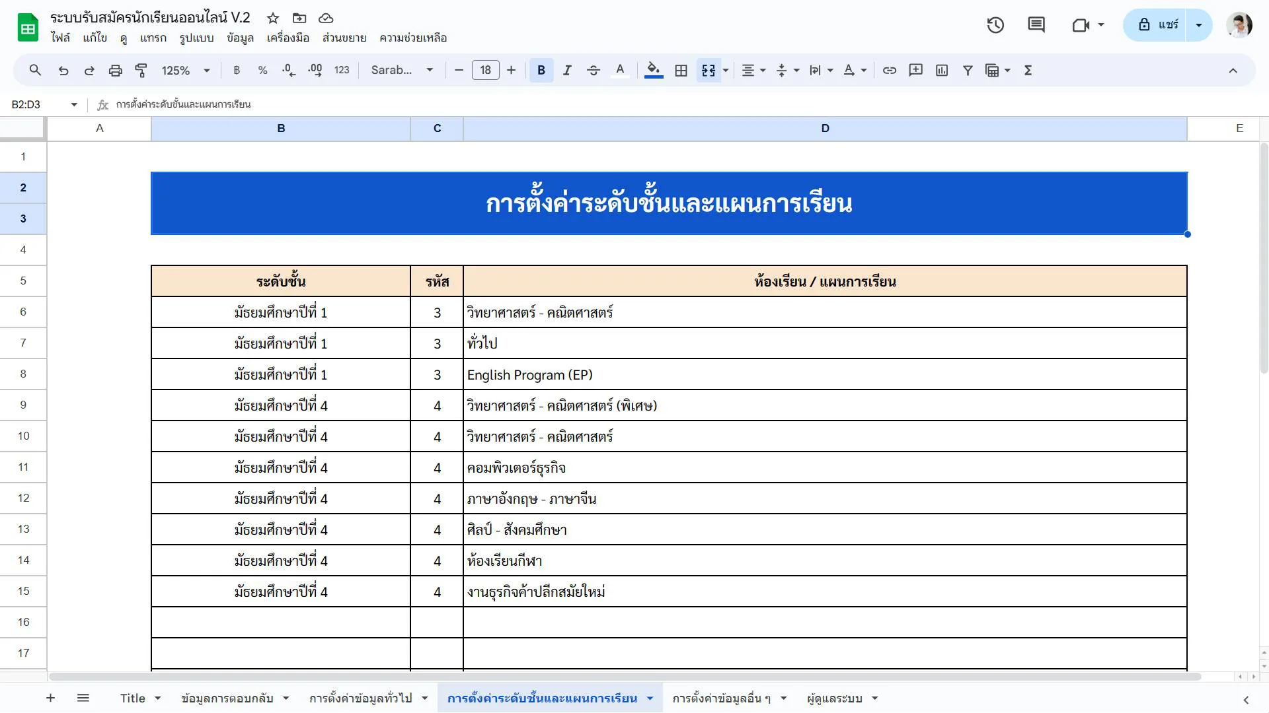Open the search menus tool
Viewport: 1269px width, 713px height.
pyautogui.click(x=35, y=70)
